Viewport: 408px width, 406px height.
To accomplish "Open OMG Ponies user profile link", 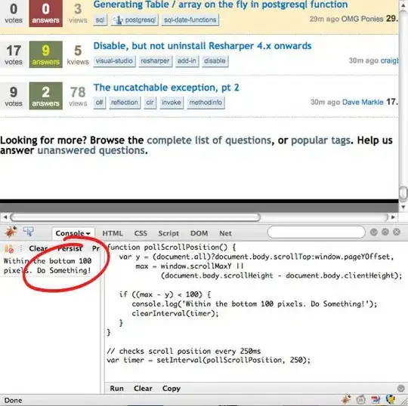I will point(362,19).
